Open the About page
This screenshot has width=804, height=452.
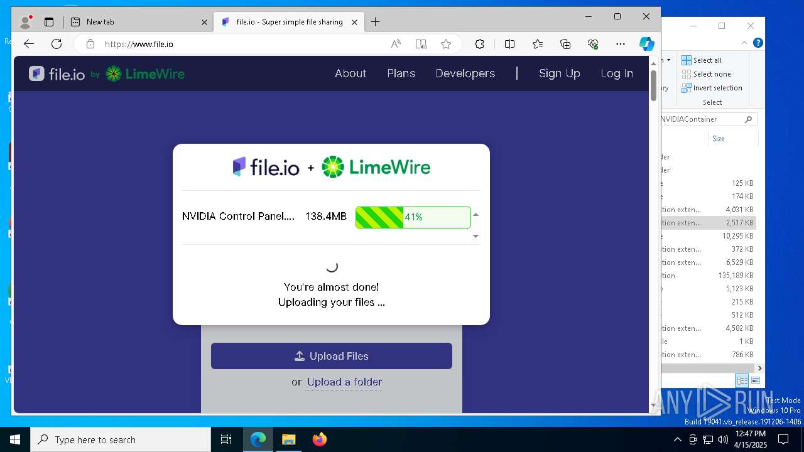(x=350, y=73)
